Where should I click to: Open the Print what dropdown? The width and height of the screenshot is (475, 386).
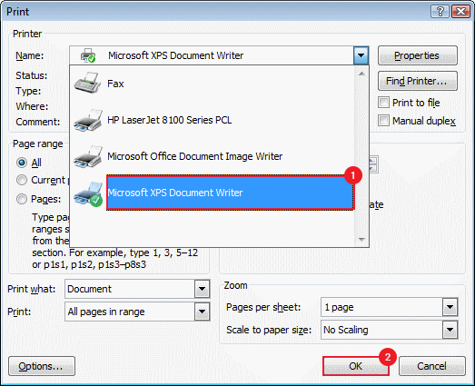tap(202, 289)
